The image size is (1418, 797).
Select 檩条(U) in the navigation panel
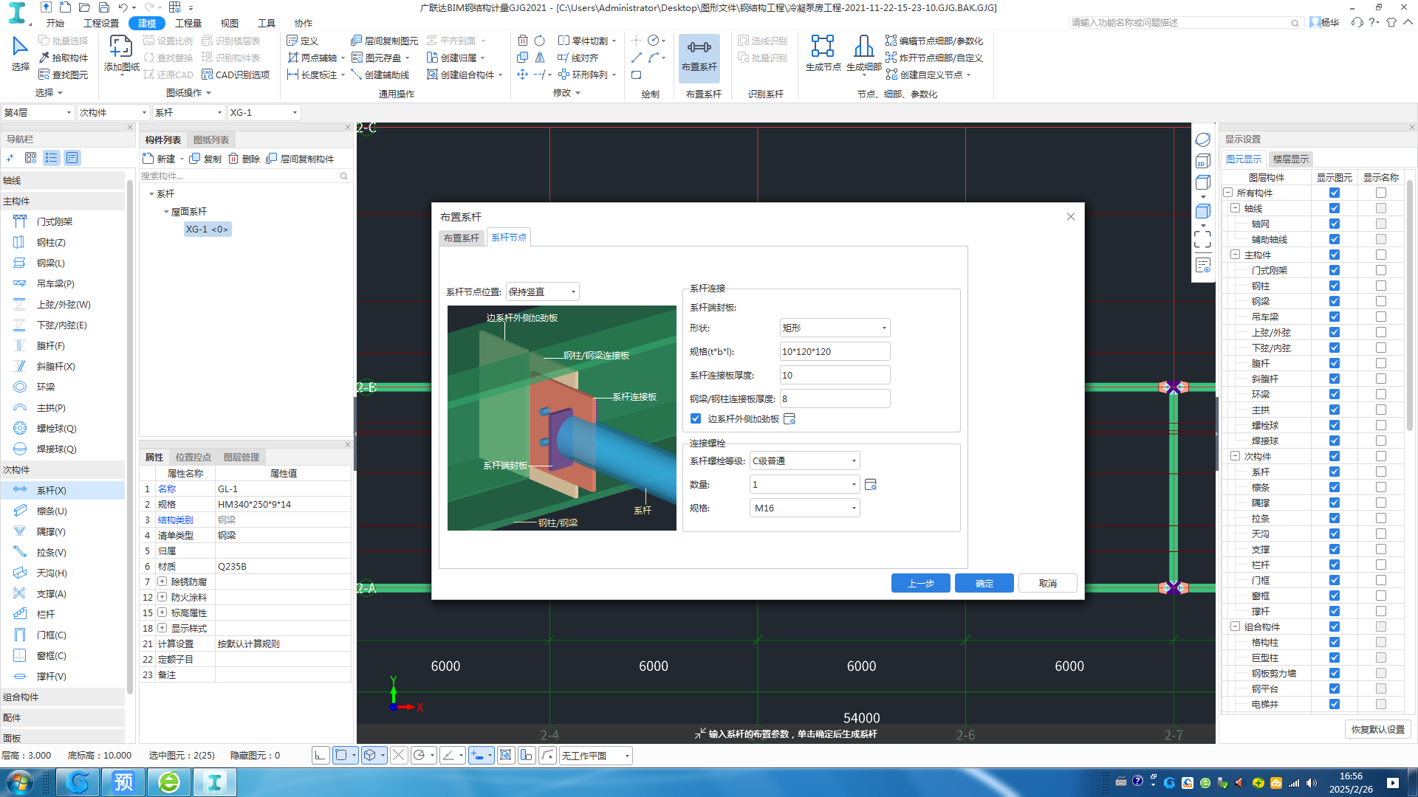coord(52,511)
